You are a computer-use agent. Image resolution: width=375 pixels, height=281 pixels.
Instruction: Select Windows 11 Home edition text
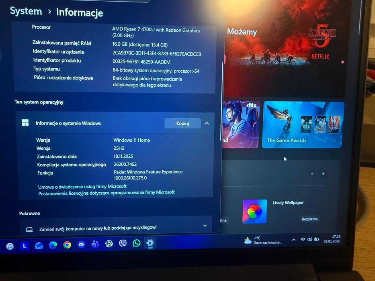pyautogui.click(x=131, y=140)
